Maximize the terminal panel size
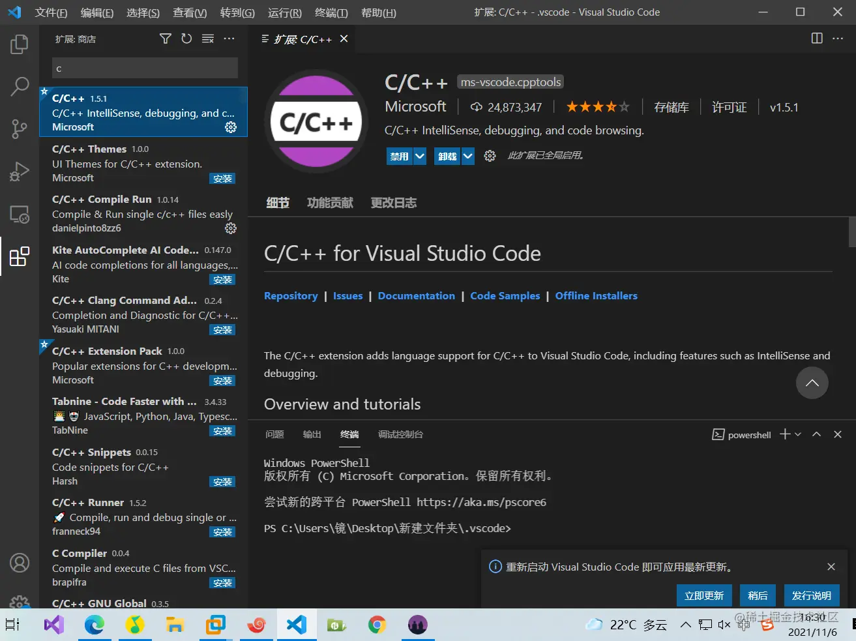The image size is (856, 641). coord(816,434)
